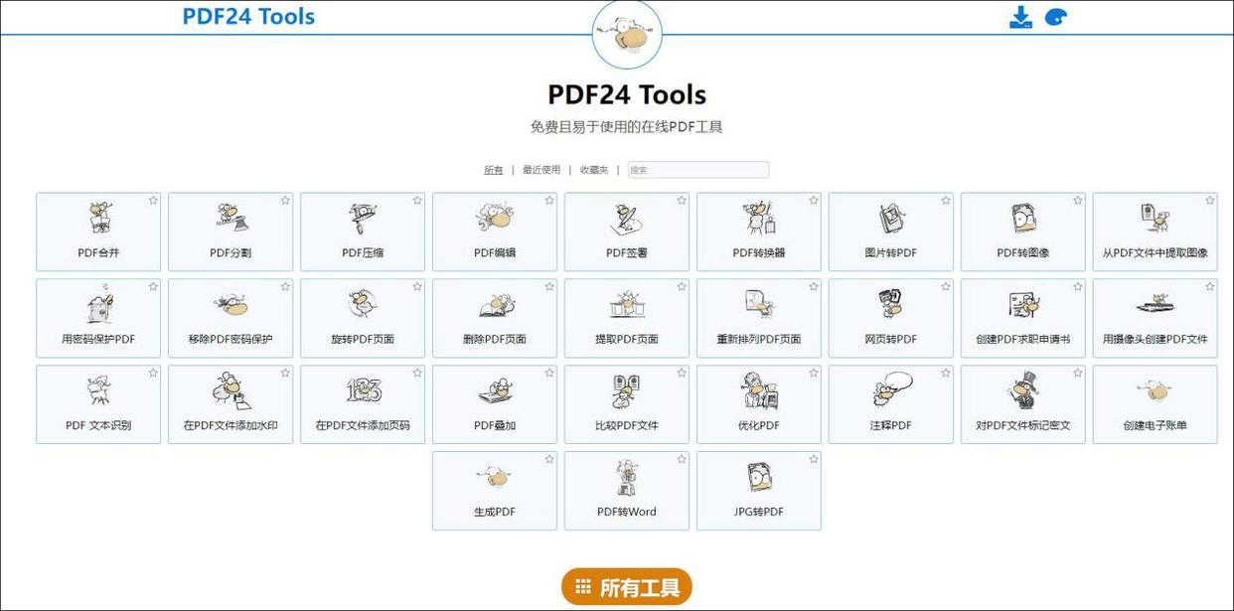Click the PDF合并 tool icon
Viewport: 1234px width, 611px height.
[x=98, y=219]
